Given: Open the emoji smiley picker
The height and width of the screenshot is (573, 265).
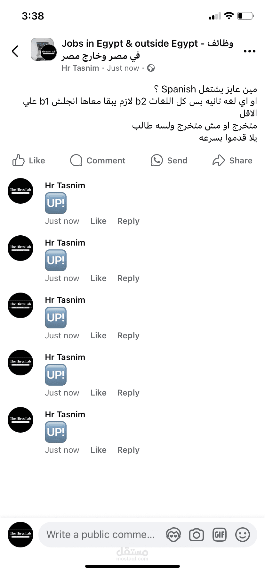Looking at the screenshot, I should click(243, 535).
